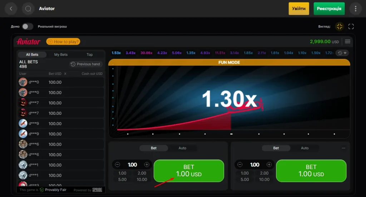
Task: Place right BET 1.00 USD
Action: coord(311,171)
